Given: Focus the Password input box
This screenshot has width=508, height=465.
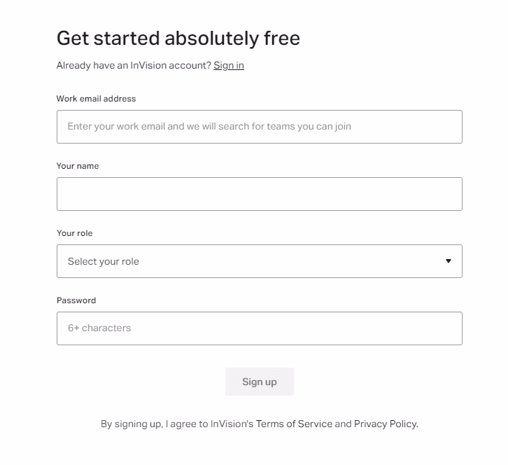Looking at the screenshot, I should pos(260,328).
